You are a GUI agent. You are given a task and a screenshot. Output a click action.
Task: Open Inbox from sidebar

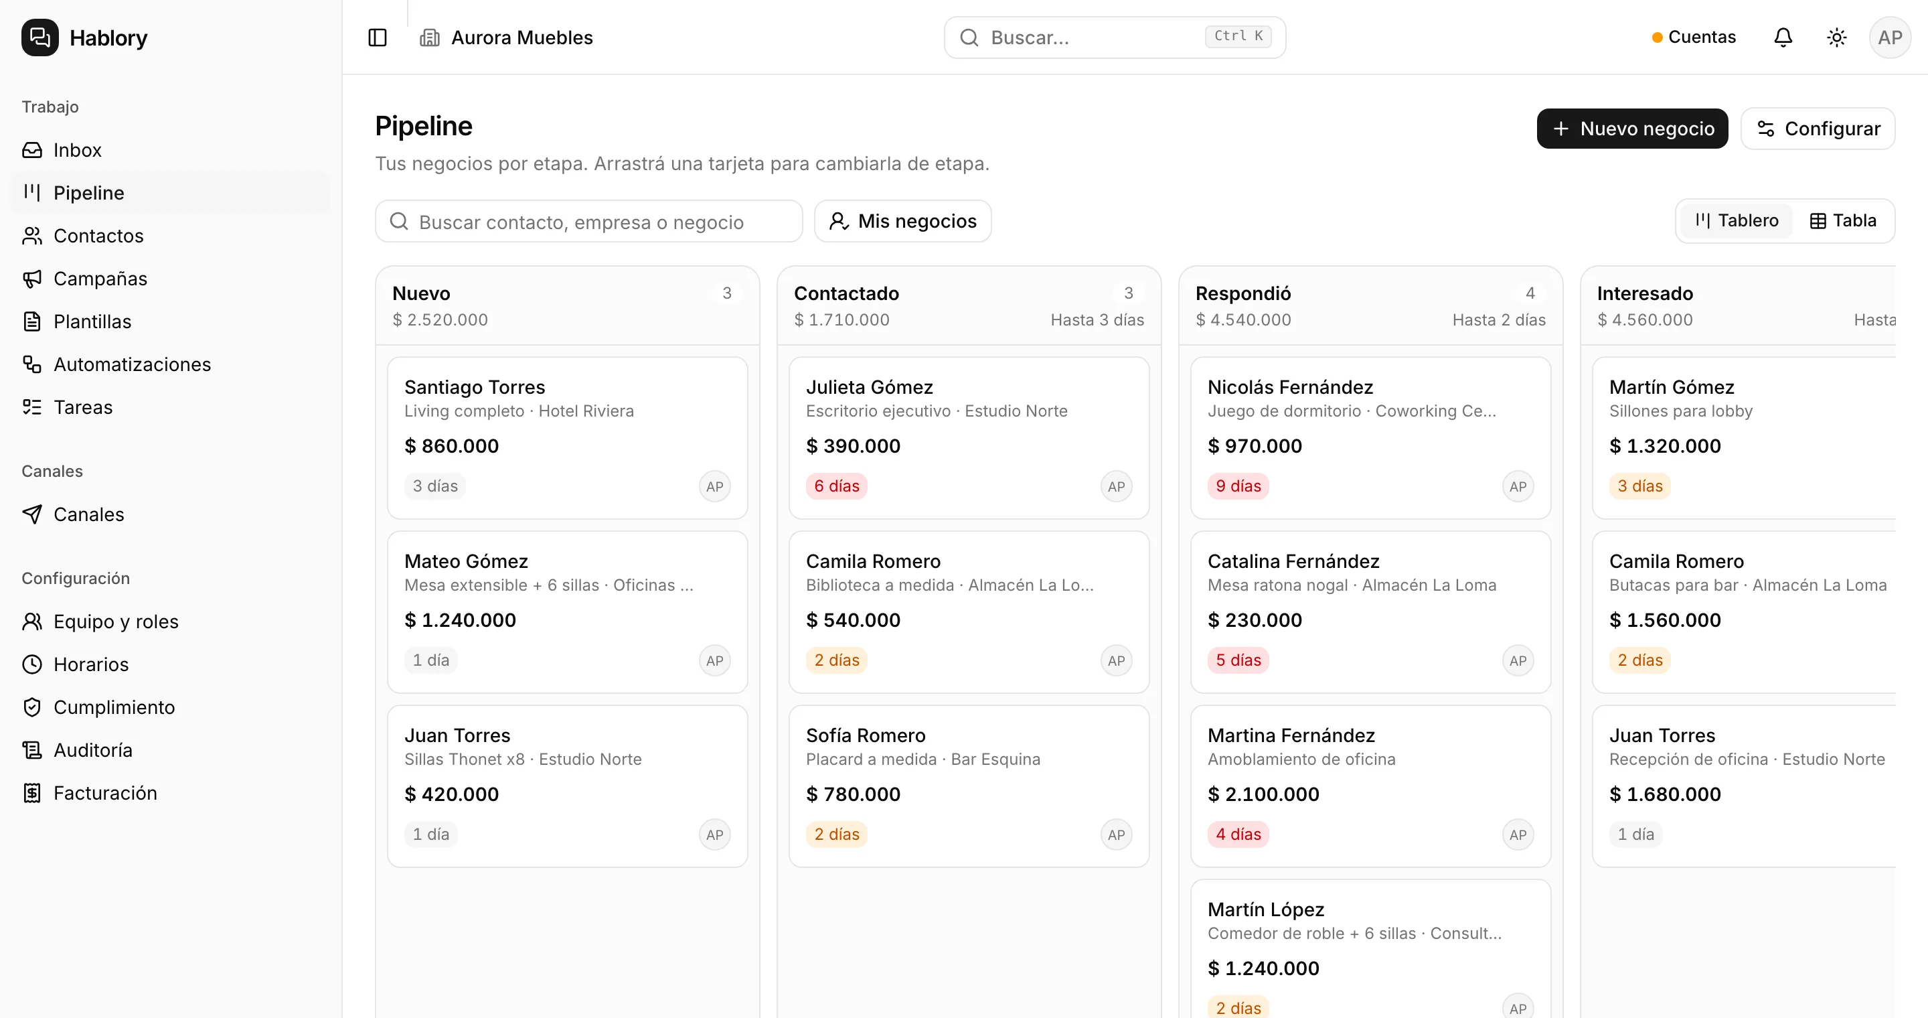click(x=171, y=151)
